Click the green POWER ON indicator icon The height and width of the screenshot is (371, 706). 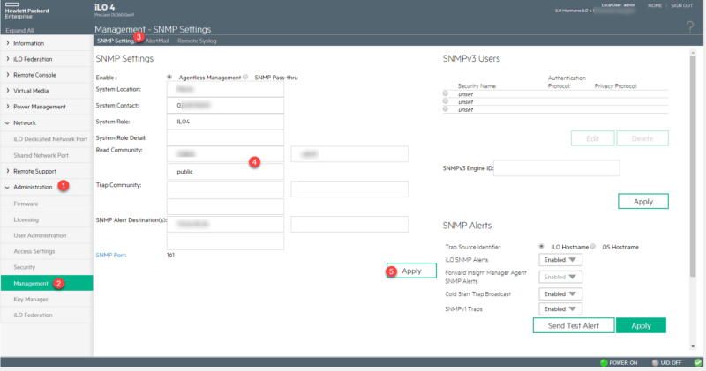[604, 362]
